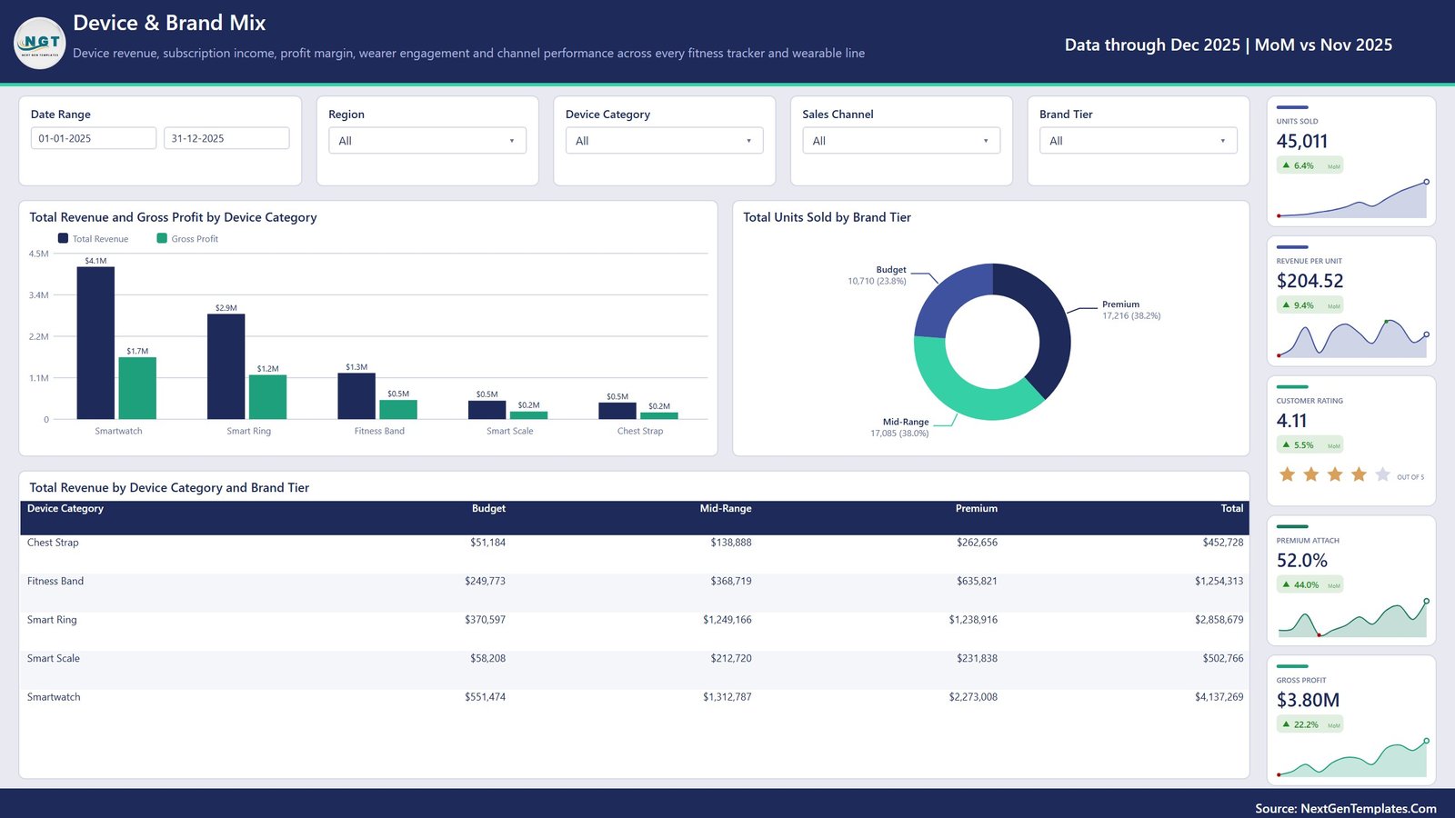The width and height of the screenshot is (1455, 818).
Task: Click the Smart Ring Total Revenue bar
Action: 226,366
